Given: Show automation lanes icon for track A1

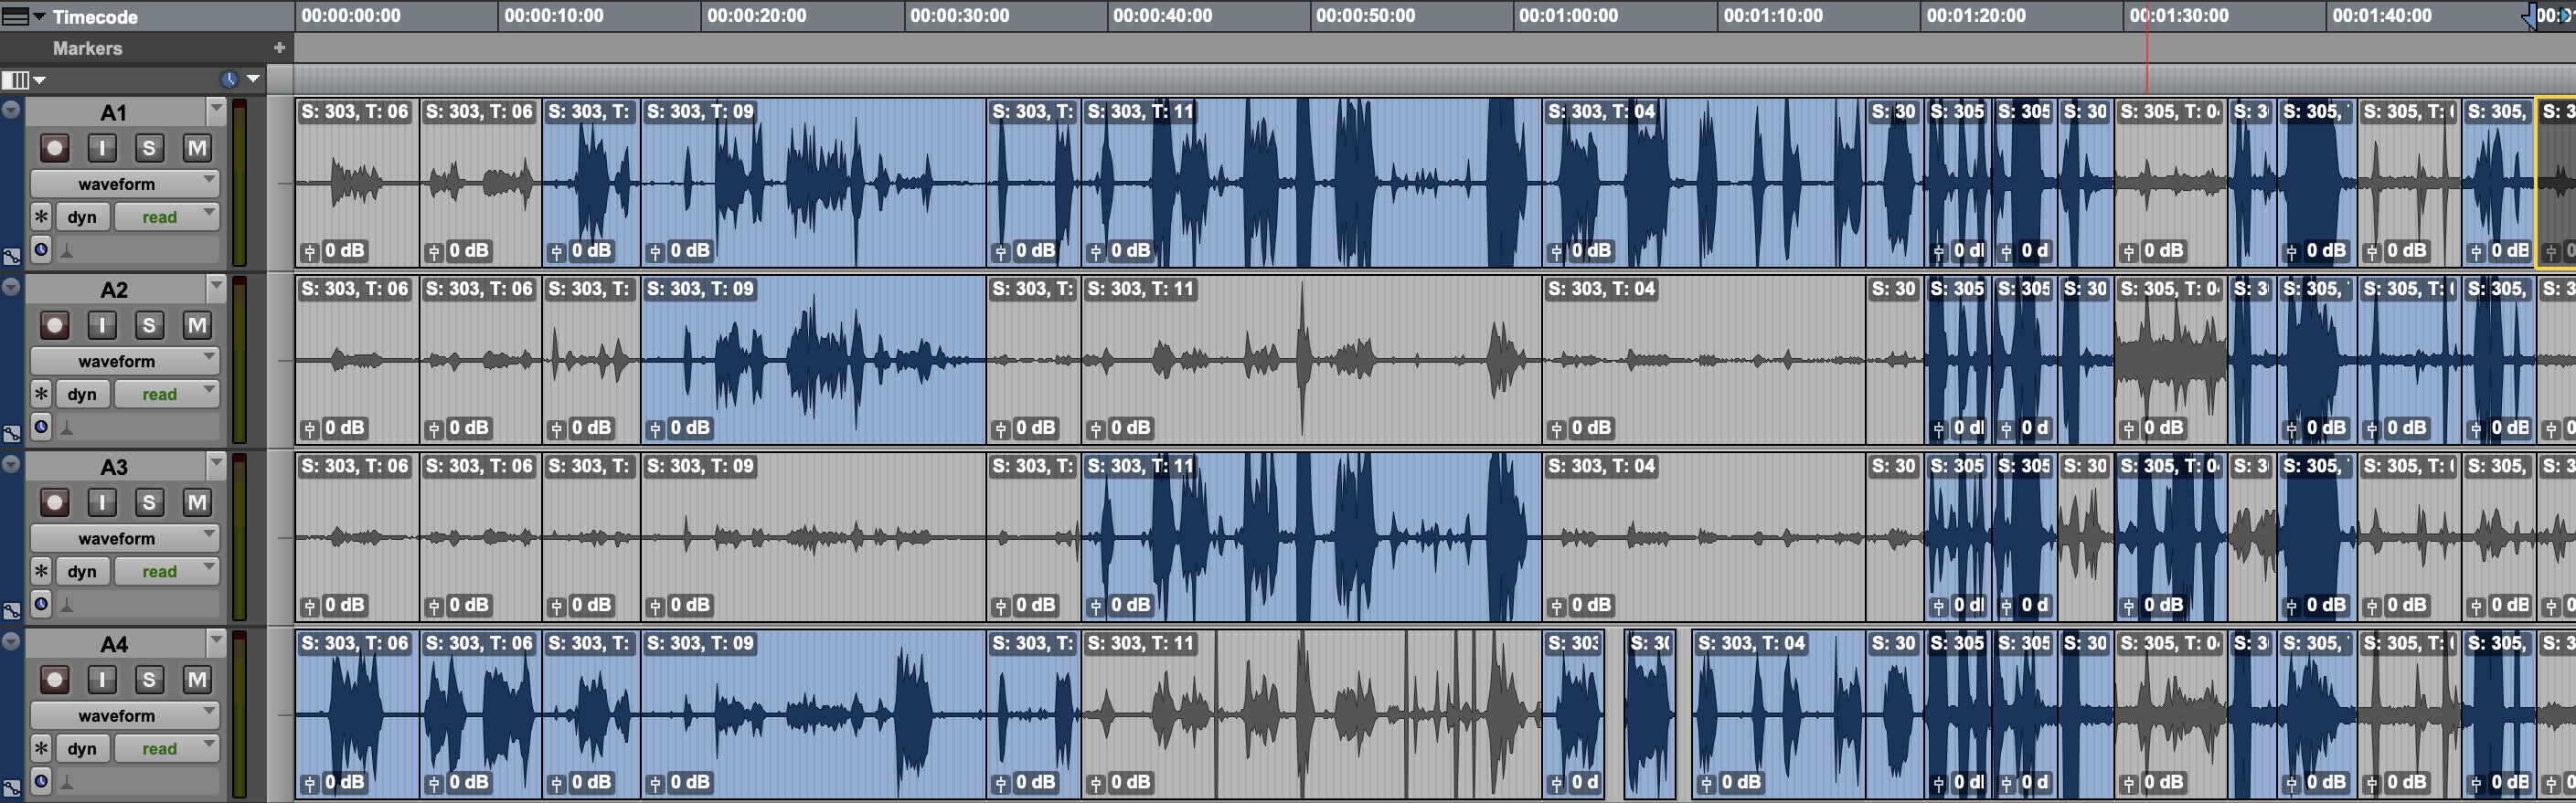Looking at the screenshot, I should tap(11, 257).
